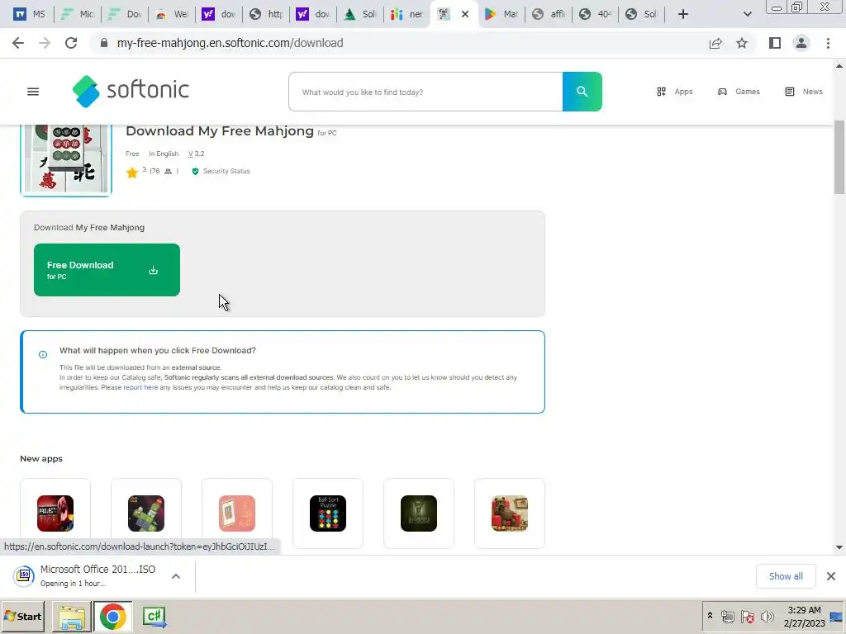Click the info icon in notice box
846x634 pixels.
[x=43, y=354]
